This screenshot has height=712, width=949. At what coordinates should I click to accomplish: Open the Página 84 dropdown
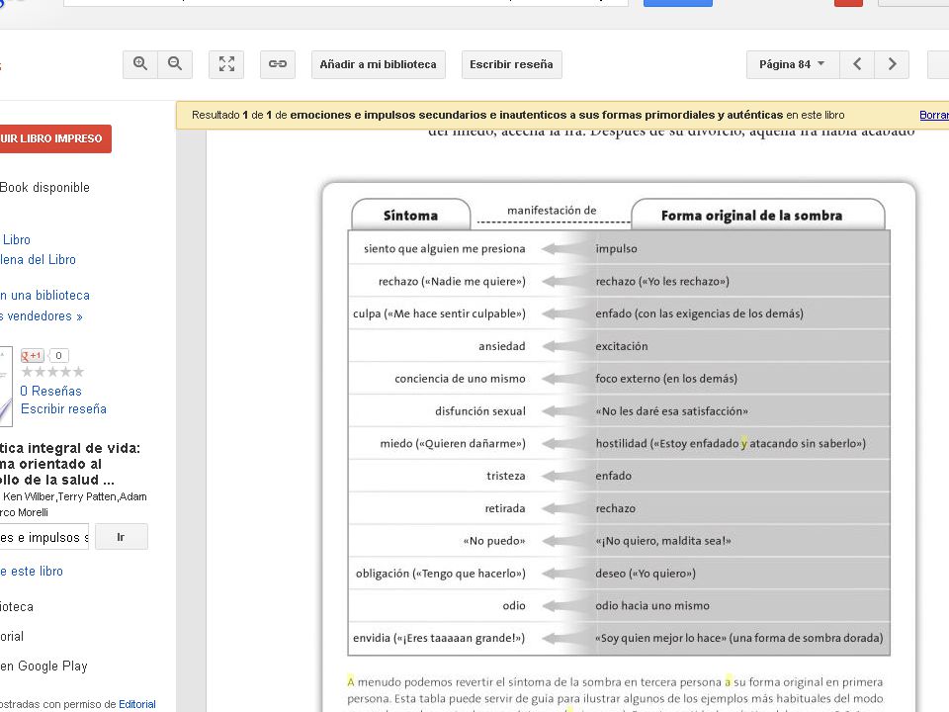click(x=792, y=64)
